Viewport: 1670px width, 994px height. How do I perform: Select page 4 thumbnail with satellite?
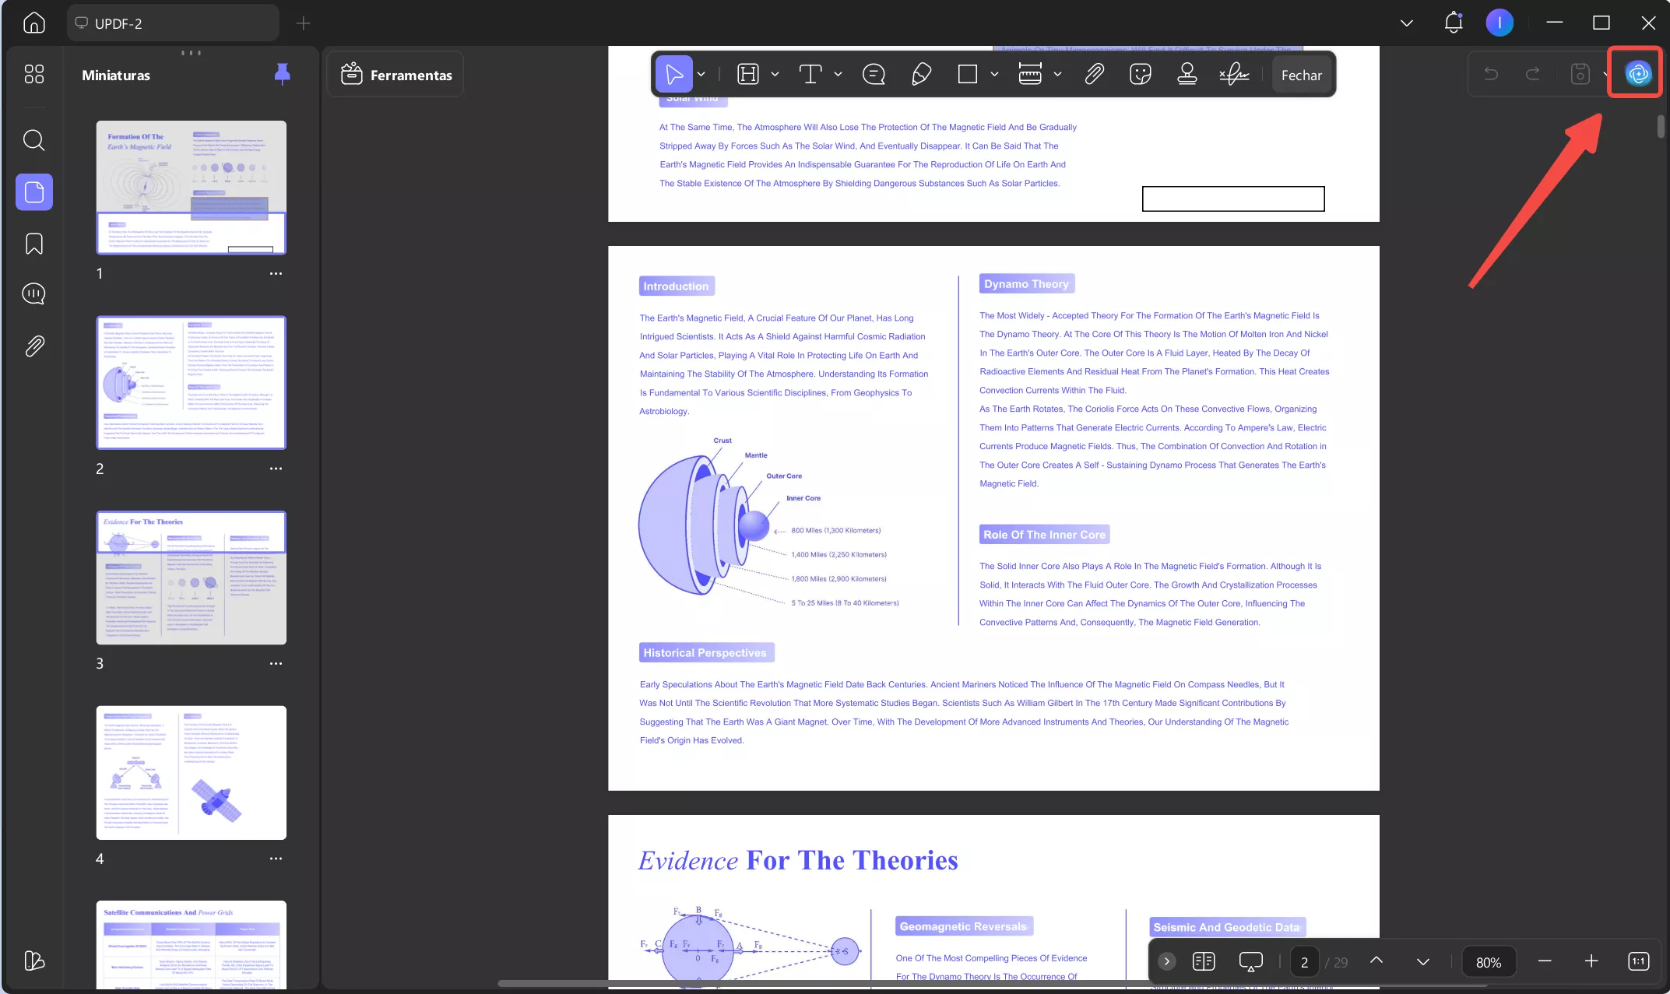coord(191,772)
